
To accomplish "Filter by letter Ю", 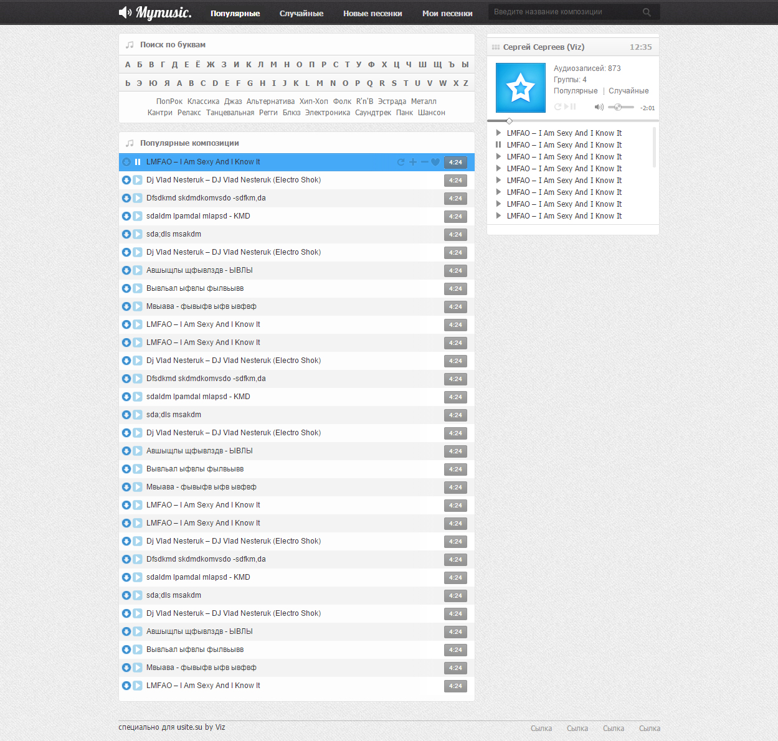I will click(153, 83).
